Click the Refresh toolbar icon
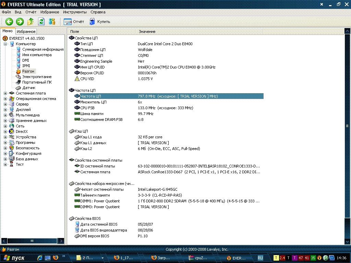Screen dimensions: 351x263 click(x=41, y=22)
